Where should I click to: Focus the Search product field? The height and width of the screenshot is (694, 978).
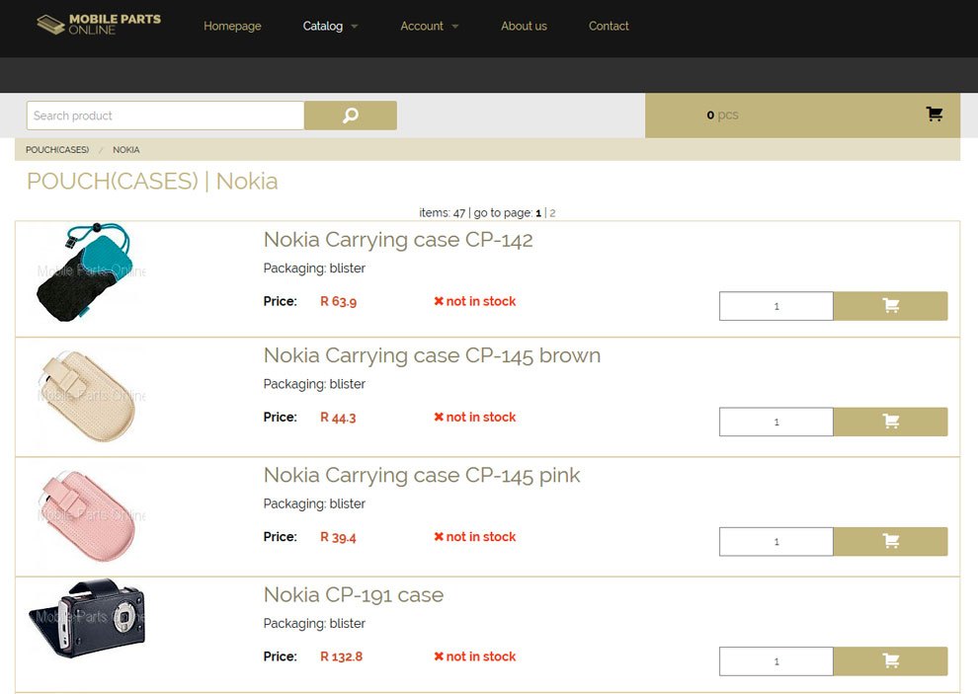click(x=165, y=116)
